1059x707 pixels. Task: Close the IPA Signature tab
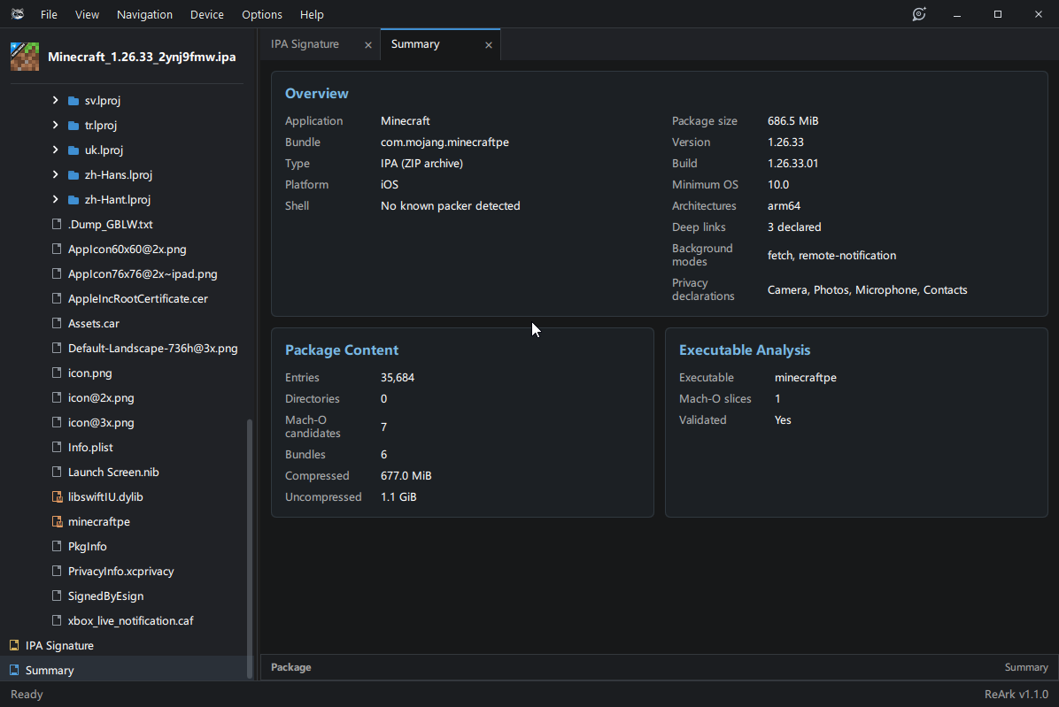pyautogui.click(x=368, y=44)
